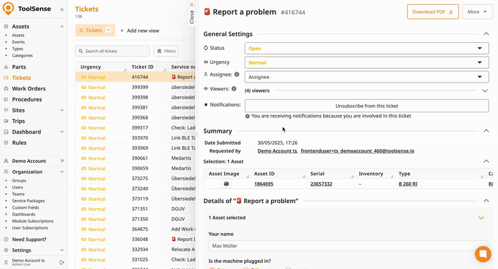Open the frontenduser toolsense.io email link
Screen dimensions: 498x269
point(357,151)
